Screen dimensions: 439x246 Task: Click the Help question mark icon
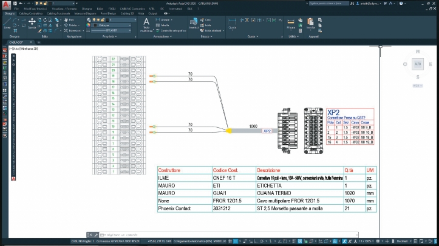tap(401, 4)
